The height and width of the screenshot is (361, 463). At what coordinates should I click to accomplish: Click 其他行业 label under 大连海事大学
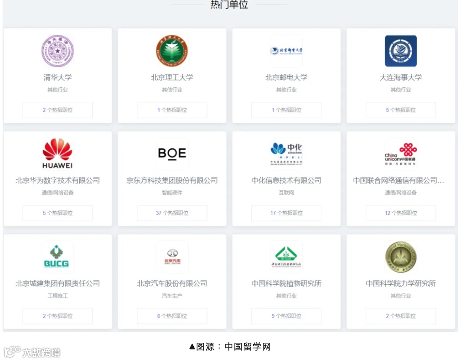pyautogui.click(x=401, y=89)
